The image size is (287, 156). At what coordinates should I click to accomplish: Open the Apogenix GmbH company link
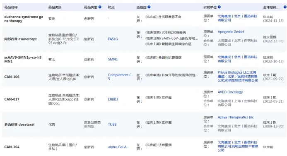(231, 32)
